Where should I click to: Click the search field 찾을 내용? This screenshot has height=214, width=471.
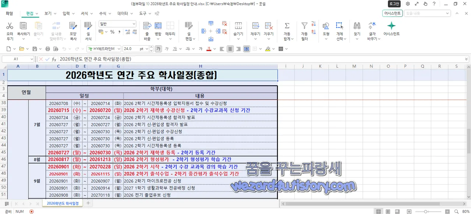pyautogui.click(x=427, y=13)
